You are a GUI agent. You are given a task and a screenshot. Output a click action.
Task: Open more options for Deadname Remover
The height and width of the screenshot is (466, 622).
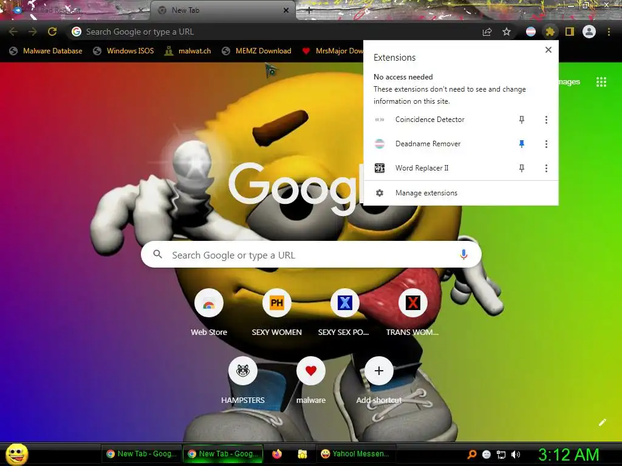(546, 144)
